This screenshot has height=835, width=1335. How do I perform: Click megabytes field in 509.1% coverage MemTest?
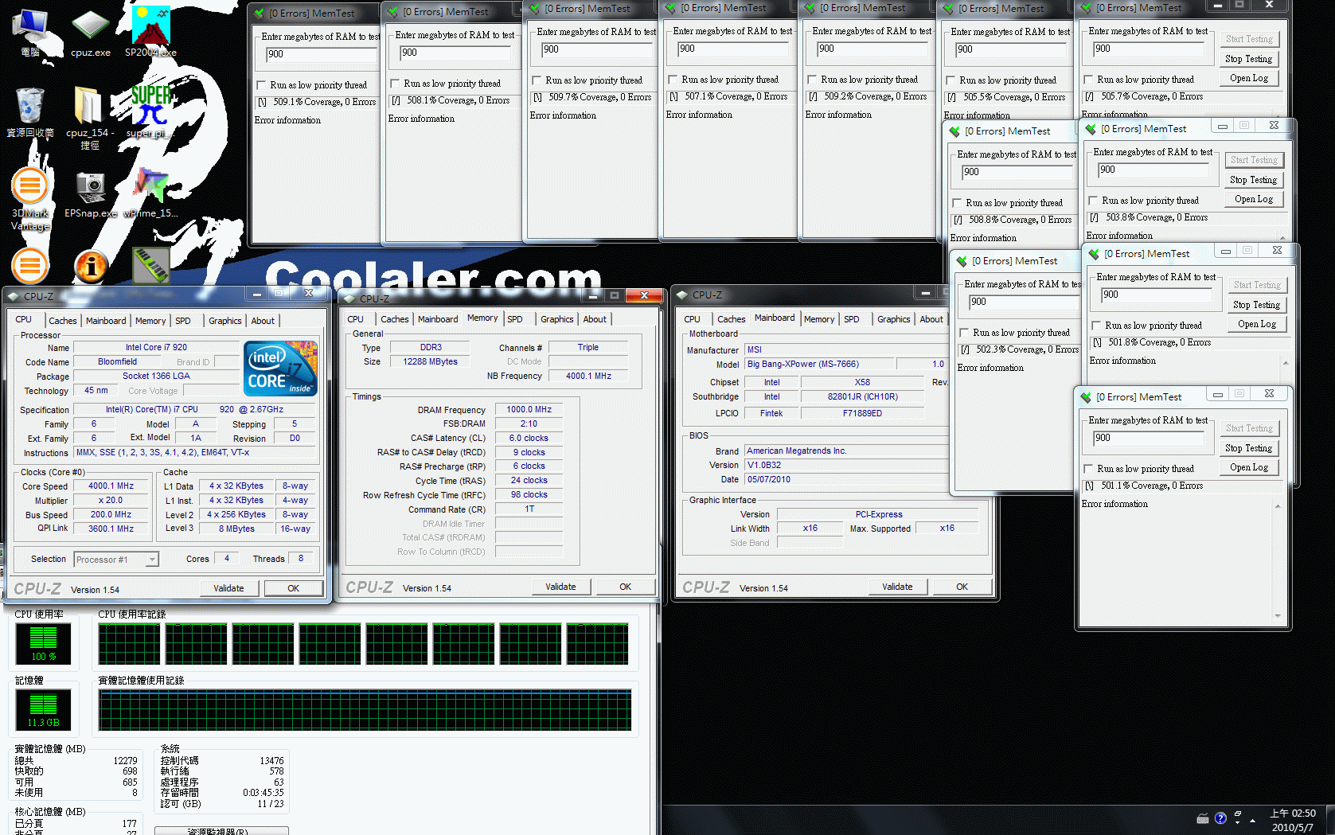[x=320, y=55]
